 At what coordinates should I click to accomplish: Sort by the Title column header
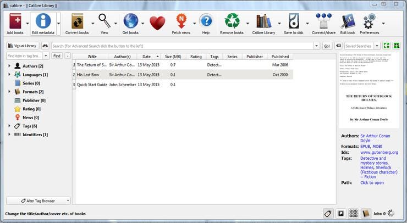pos(92,56)
